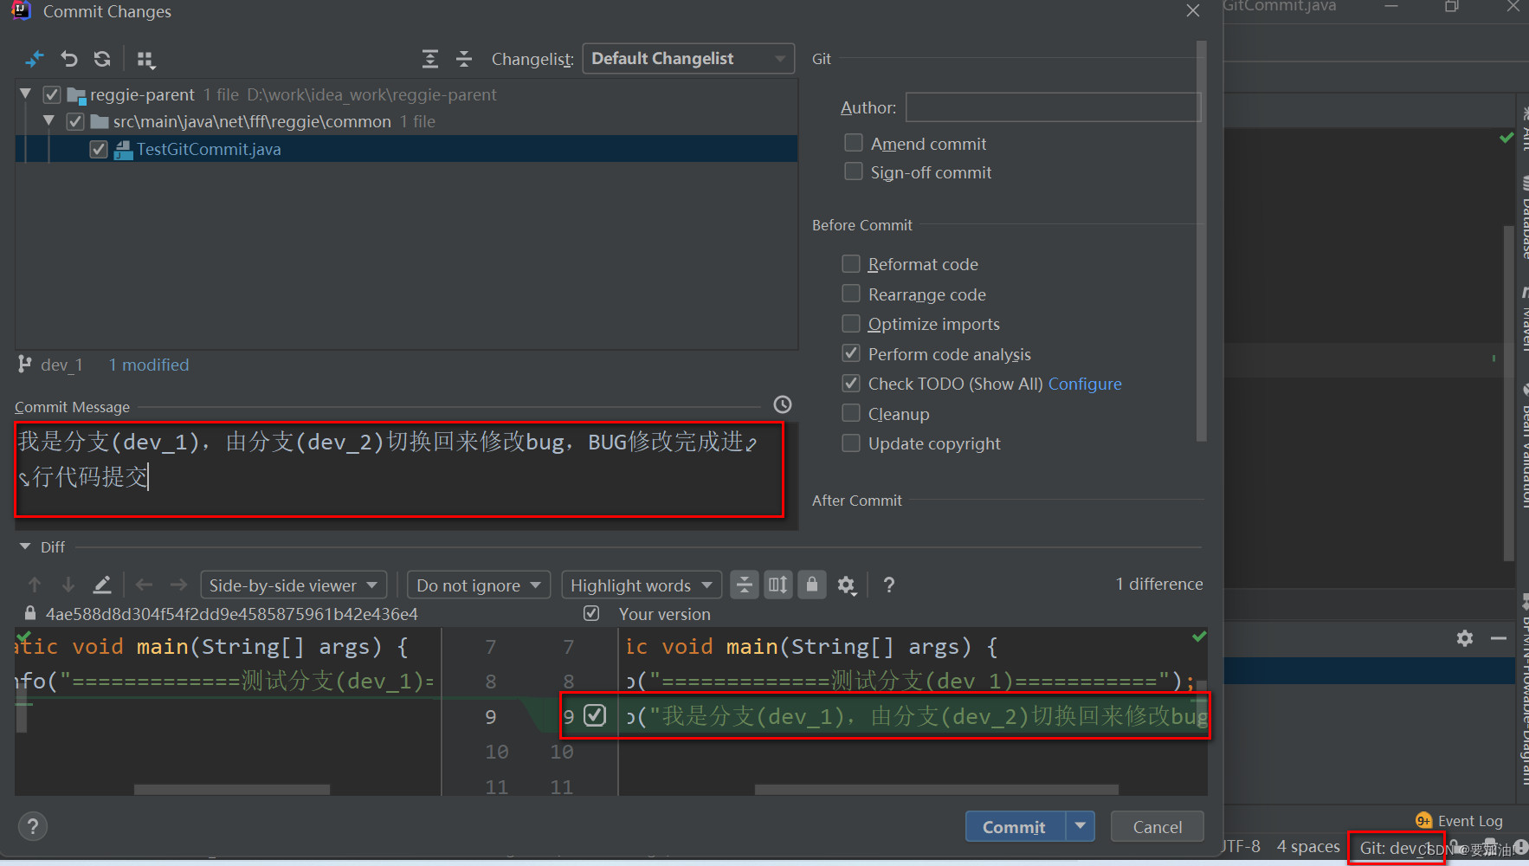Click the Group By icon in changes toolbar

[x=145, y=59]
